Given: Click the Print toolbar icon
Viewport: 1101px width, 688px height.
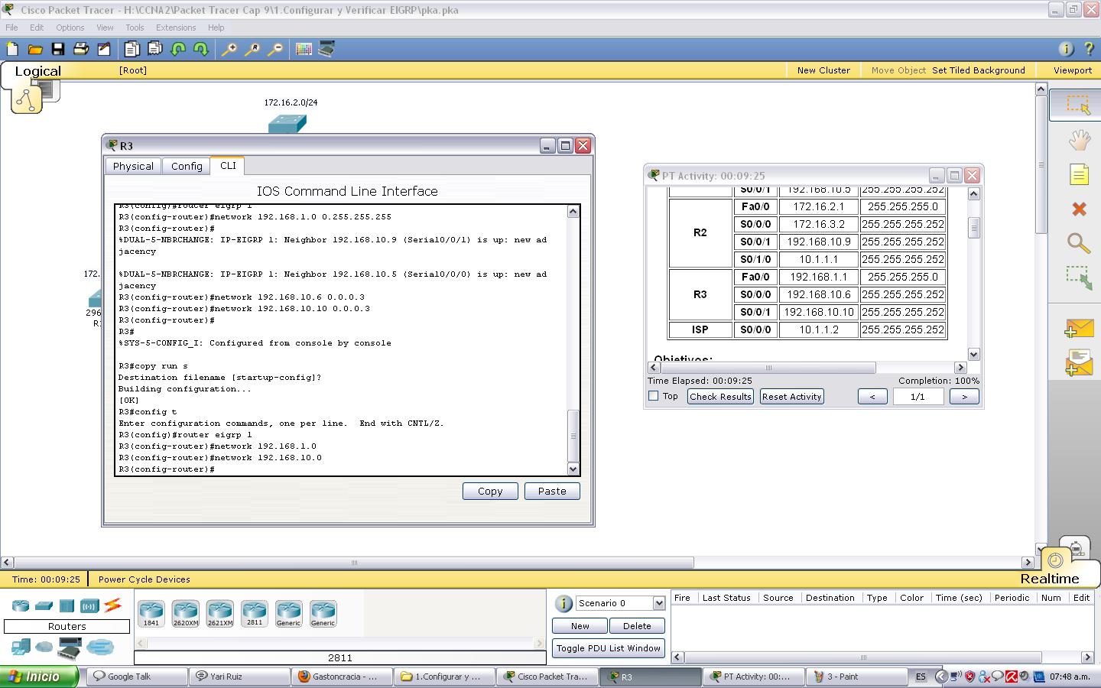Looking at the screenshot, I should (81, 49).
